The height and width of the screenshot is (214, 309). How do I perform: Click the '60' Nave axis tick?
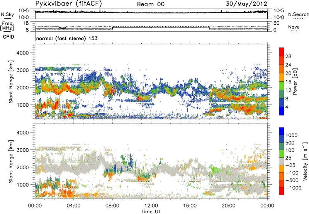click(x=276, y=23)
